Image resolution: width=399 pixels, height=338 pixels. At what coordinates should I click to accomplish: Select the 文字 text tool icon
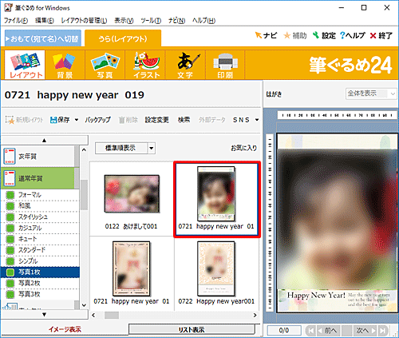coord(185,65)
